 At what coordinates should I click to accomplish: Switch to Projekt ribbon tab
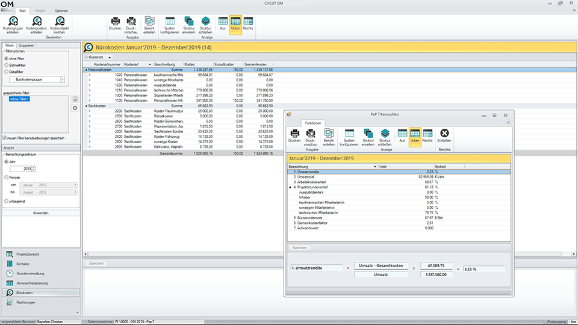(x=40, y=11)
